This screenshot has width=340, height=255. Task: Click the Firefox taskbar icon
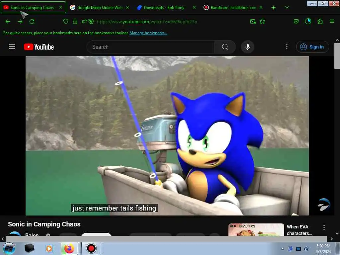69,248
